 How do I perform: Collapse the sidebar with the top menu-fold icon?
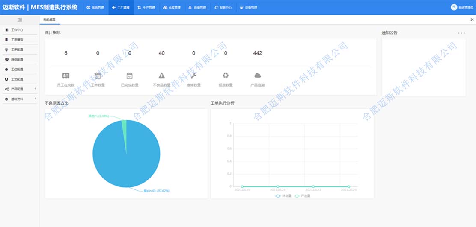pos(19,20)
